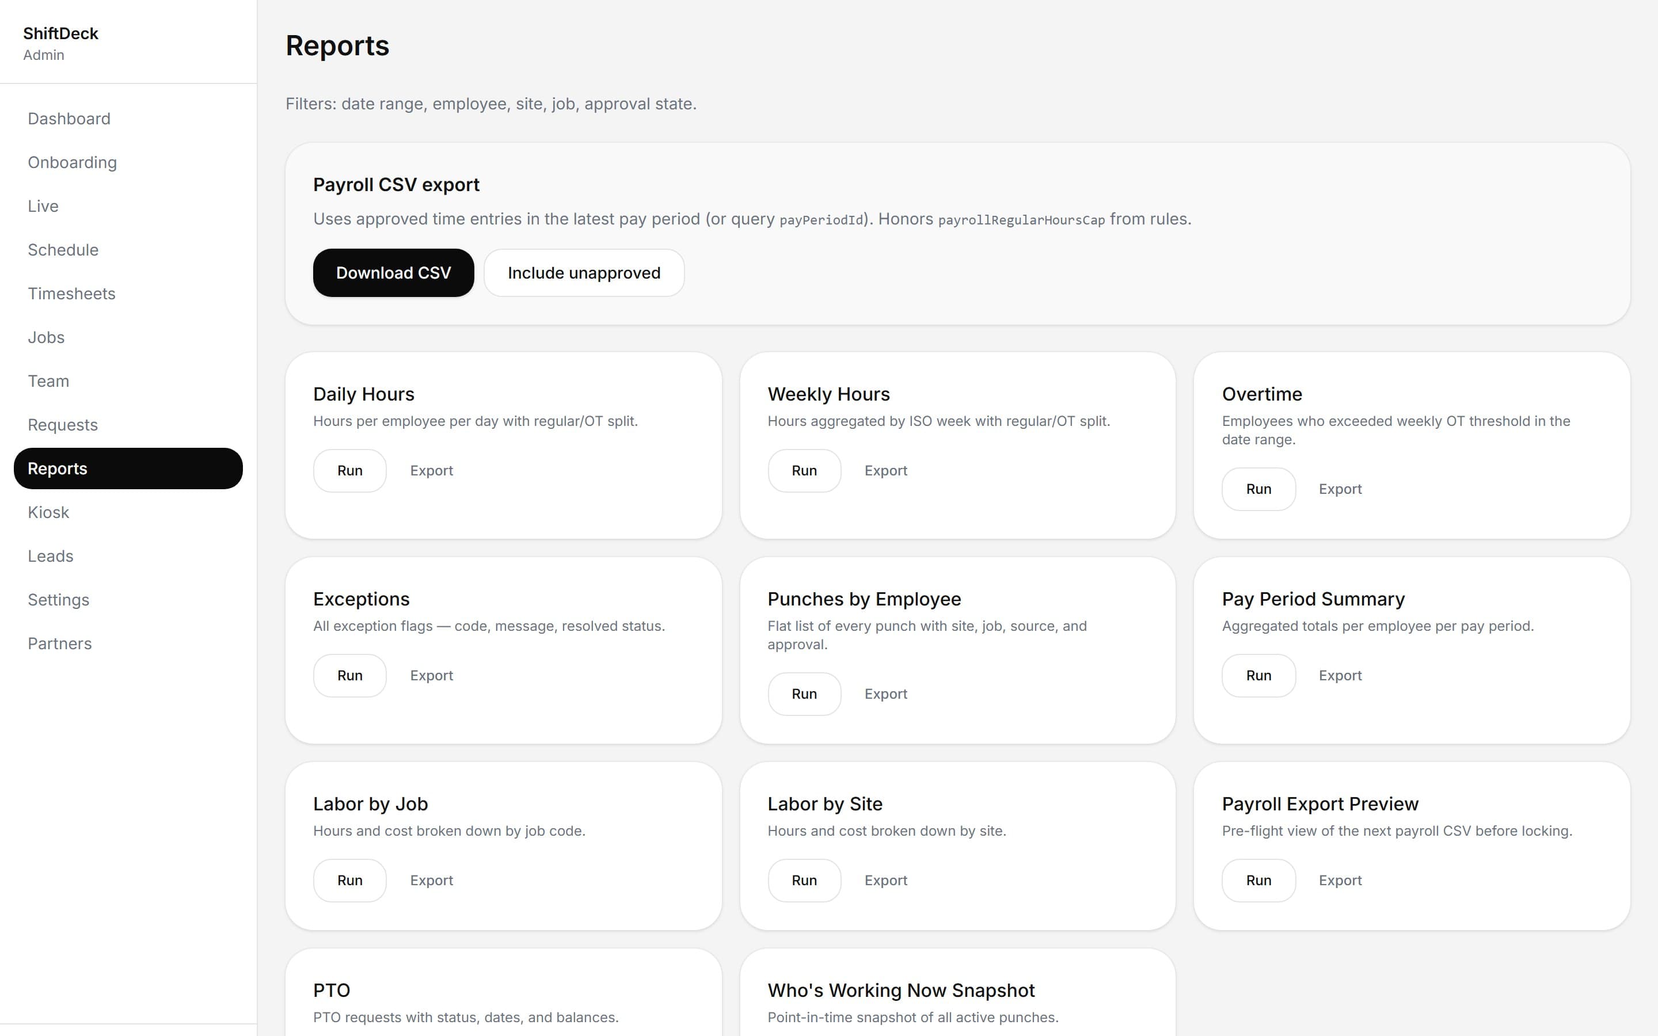Viewport: 1658px width, 1036px height.
Task: Open the Dashboard page
Action: click(x=128, y=119)
